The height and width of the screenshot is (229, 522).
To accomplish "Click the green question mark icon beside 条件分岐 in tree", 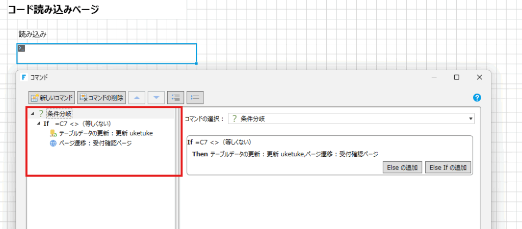I will 41,113.
